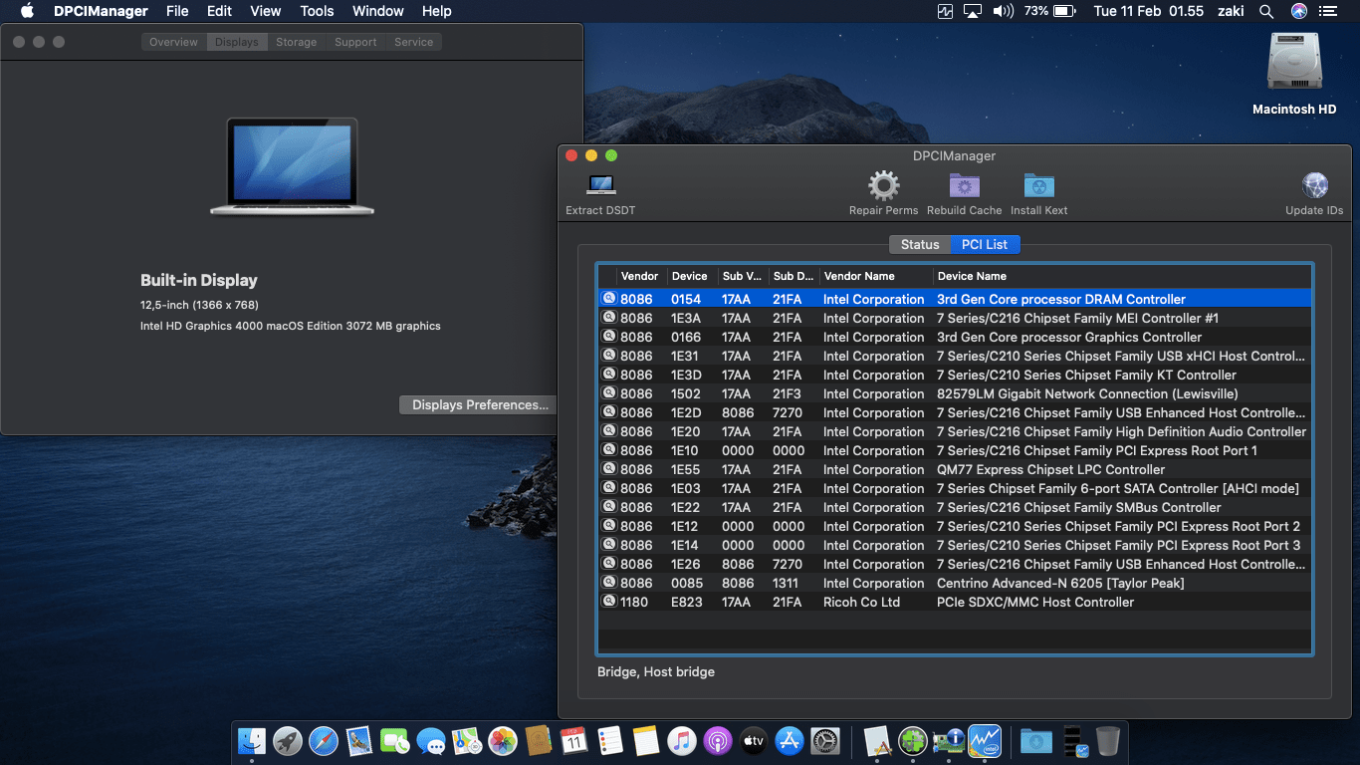The image size is (1360, 765).
Task: Click the Extract DSDT toolbar icon
Action: [x=600, y=185]
